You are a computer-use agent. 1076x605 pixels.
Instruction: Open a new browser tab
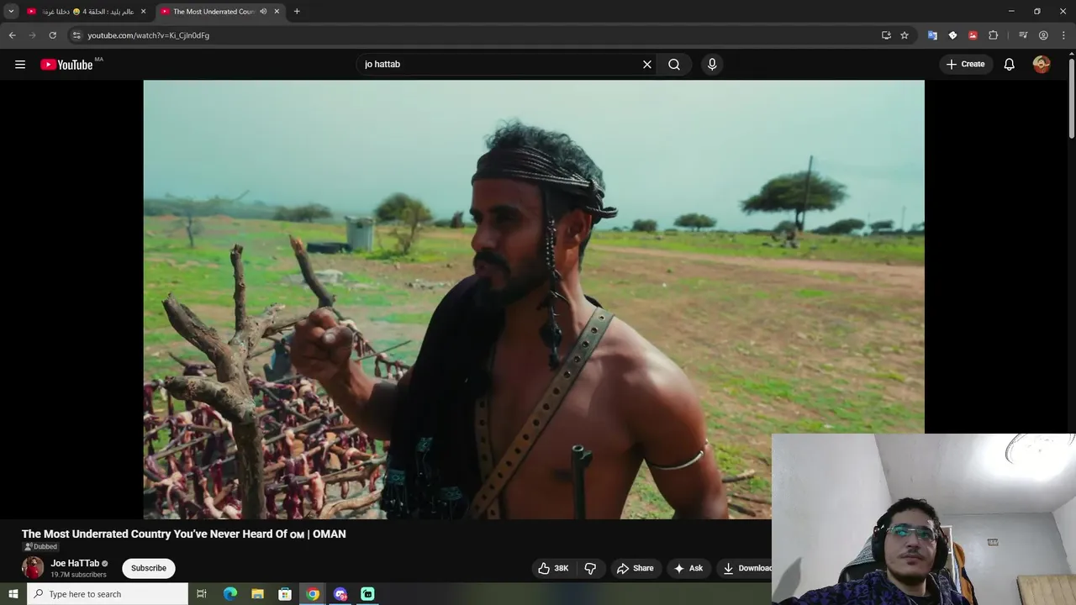(x=297, y=12)
